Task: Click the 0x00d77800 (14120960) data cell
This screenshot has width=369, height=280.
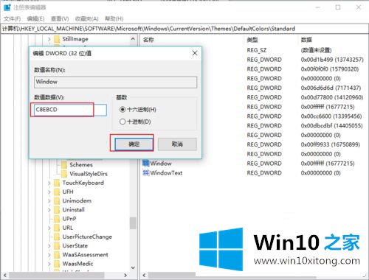Action: click(x=332, y=97)
